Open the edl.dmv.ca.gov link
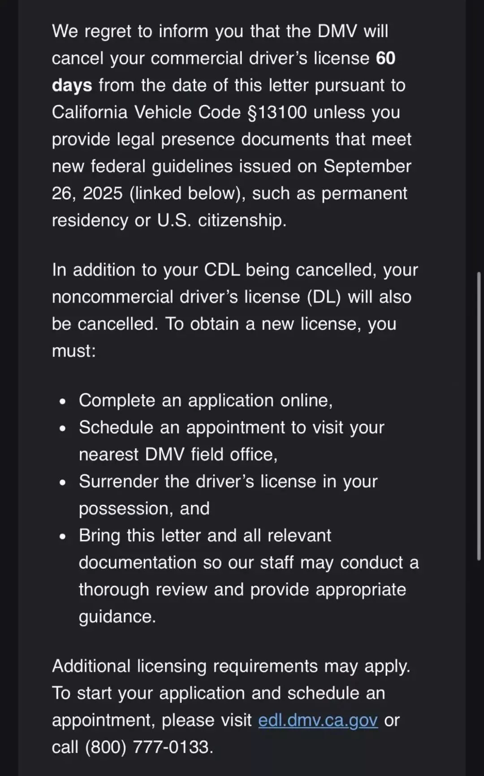Viewport: 484px width, 776px height. point(318,720)
